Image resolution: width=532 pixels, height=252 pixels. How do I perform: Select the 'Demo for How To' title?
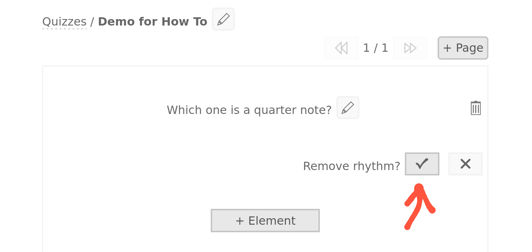pos(152,22)
